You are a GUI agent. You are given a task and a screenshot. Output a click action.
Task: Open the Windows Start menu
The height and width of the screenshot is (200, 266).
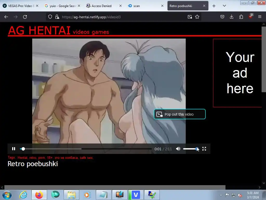(7, 195)
